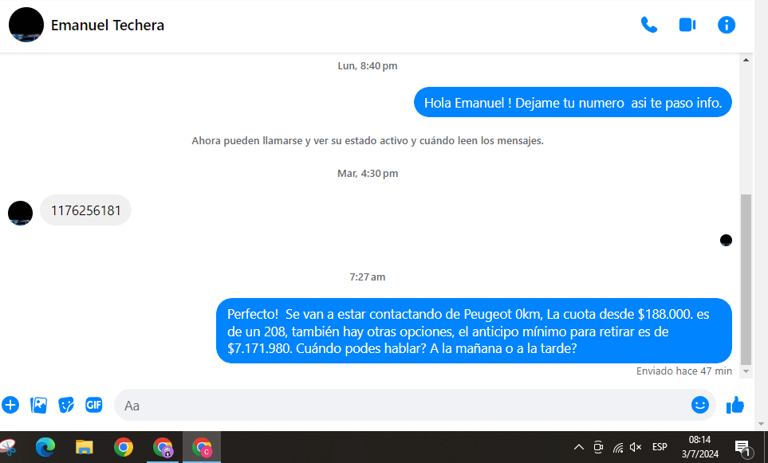Open the Windows notification center
Image resolution: width=768 pixels, height=463 pixels.
coord(742,447)
